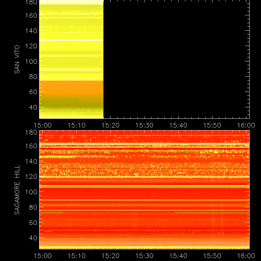Viewport: 261px width, 261px height.
Task: Click the 160 frequency tick on San Vito axis
Action: click(x=31, y=15)
